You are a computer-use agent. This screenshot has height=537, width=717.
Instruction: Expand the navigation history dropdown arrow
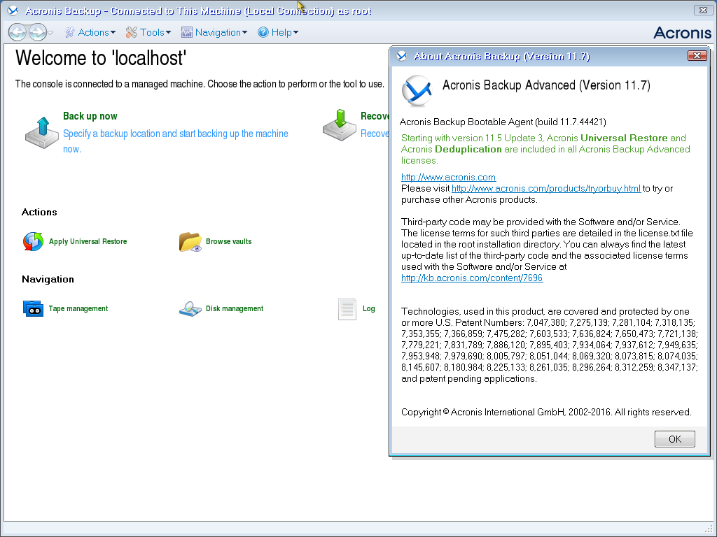[x=50, y=32]
